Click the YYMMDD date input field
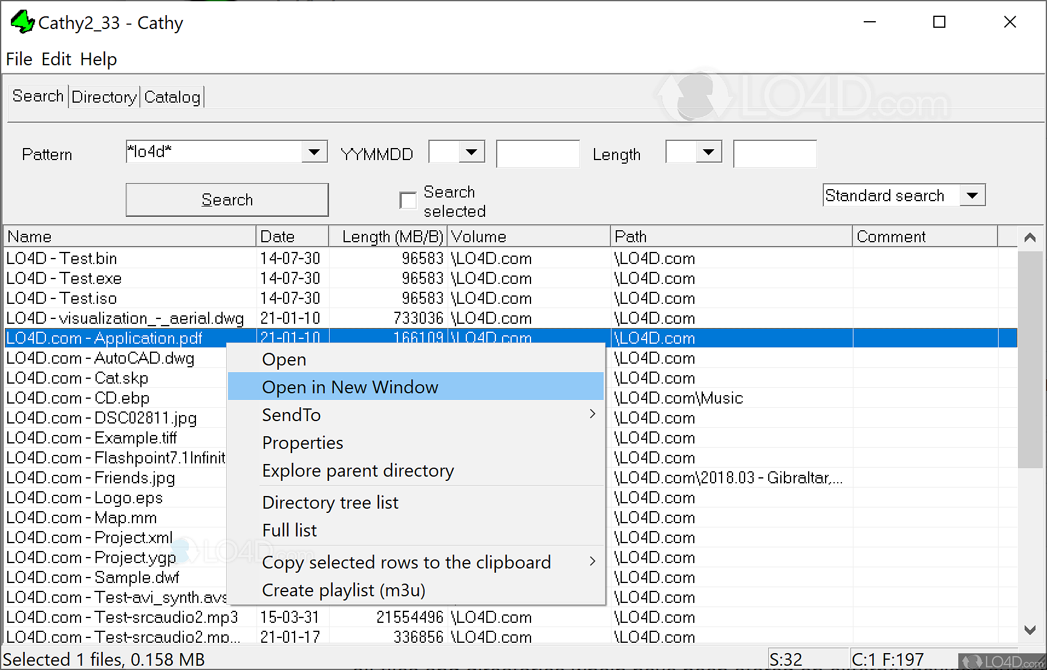This screenshot has width=1047, height=670. click(x=537, y=154)
